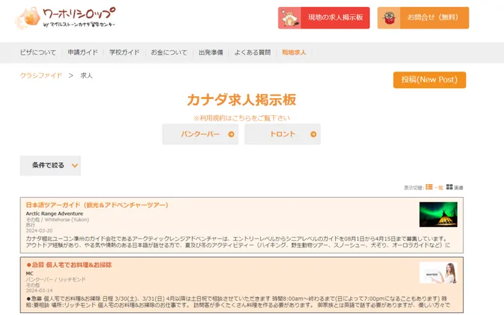Screen dimensions: 504x315
Task: Open the ビザについて menu item
Action: point(38,52)
